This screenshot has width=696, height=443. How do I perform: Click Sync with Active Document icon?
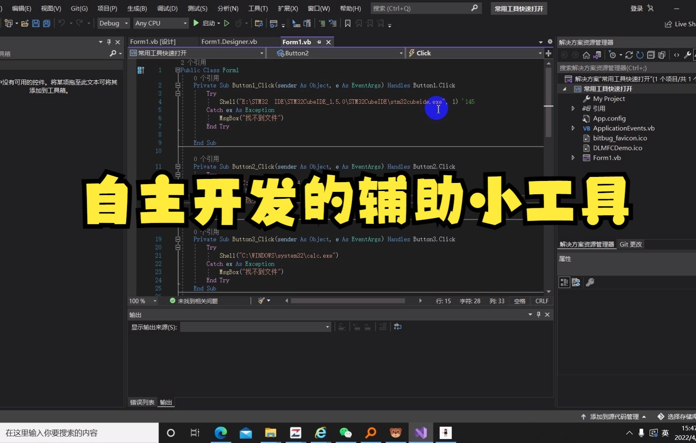[629, 55]
